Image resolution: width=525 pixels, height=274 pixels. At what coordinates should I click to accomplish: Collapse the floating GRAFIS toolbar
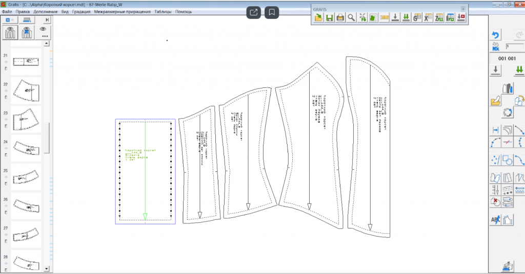tap(463, 9)
